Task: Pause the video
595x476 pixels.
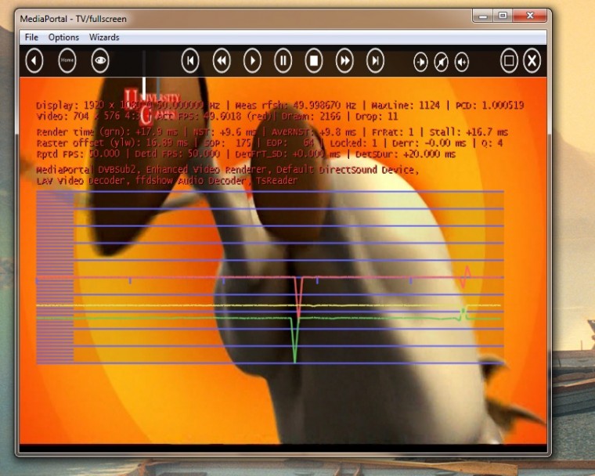Action: coord(283,61)
